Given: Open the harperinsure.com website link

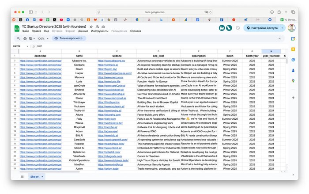Looking at the screenshot, I should [115, 73].
